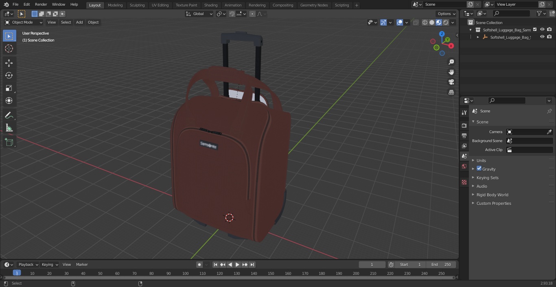Open the Render properties tab
Viewport: 556px width, 287px height.
click(464, 125)
